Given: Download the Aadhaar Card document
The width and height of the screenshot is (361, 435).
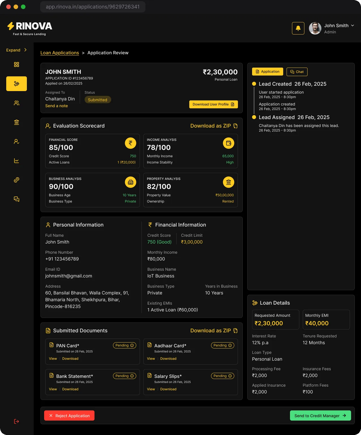Looking at the screenshot, I should pos(168,359).
